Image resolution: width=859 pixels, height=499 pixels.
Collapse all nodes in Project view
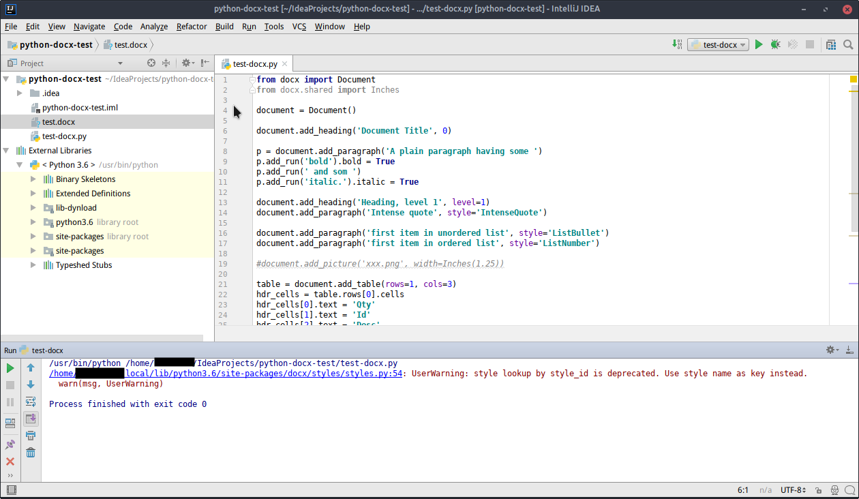pos(166,63)
